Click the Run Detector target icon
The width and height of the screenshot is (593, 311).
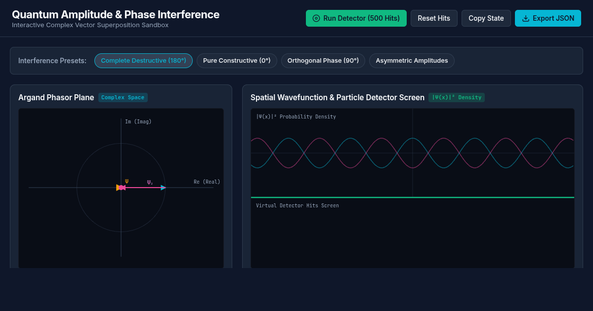[x=316, y=18]
